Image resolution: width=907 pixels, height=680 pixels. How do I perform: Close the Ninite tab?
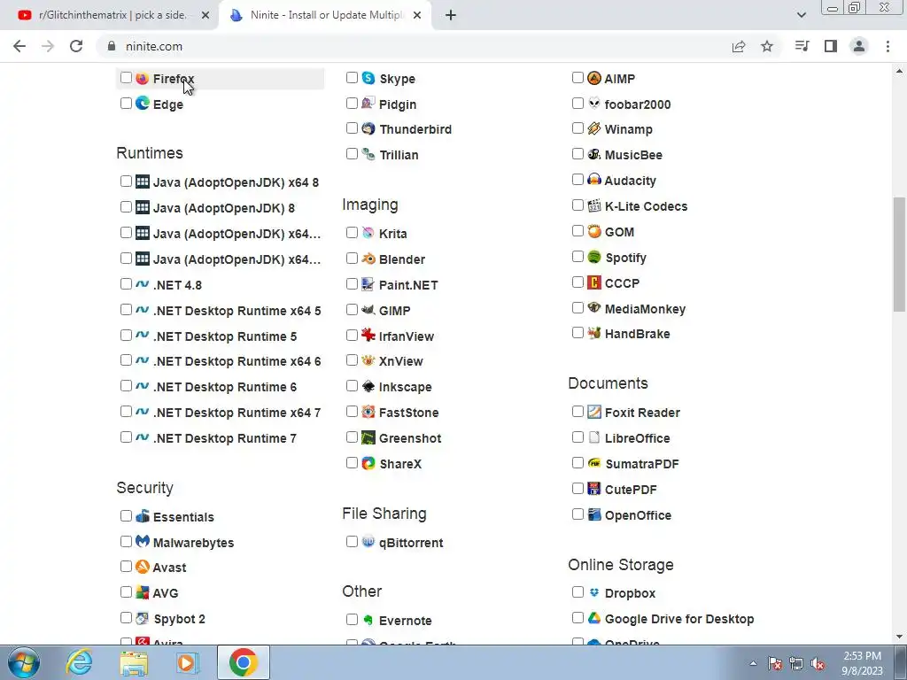click(417, 15)
